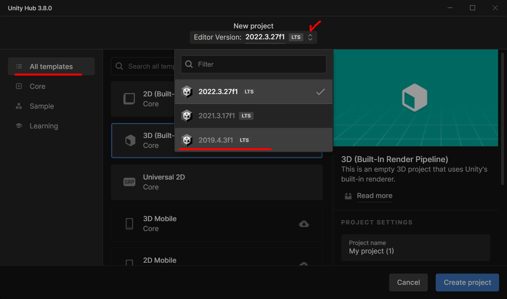Click the All templates list icon
Viewport: 507px width, 299px height.
(x=19, y=66)
